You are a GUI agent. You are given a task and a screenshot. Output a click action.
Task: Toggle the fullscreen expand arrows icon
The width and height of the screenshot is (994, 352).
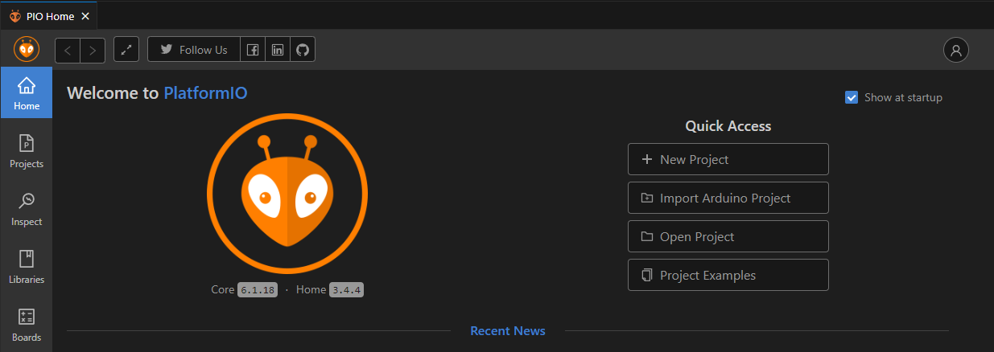(126, 50)
